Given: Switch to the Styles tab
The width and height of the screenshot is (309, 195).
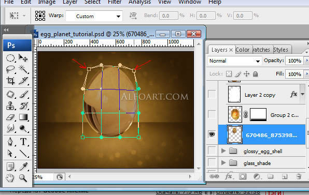Looking at the screenshot, I should point(280,50).
